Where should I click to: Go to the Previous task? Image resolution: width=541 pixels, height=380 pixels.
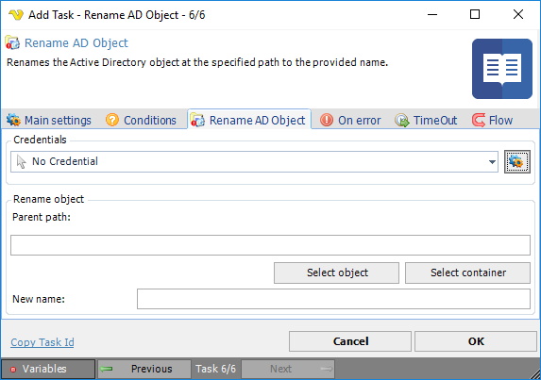coord(144,369)
